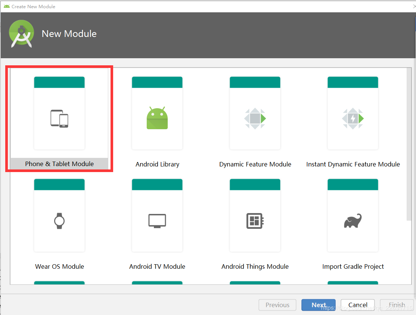Pick the Dynamic Feature Module icon
The image size is (416, 315).
point(255,119)
